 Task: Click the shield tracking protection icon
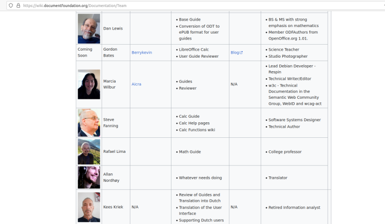pos(11,6)
